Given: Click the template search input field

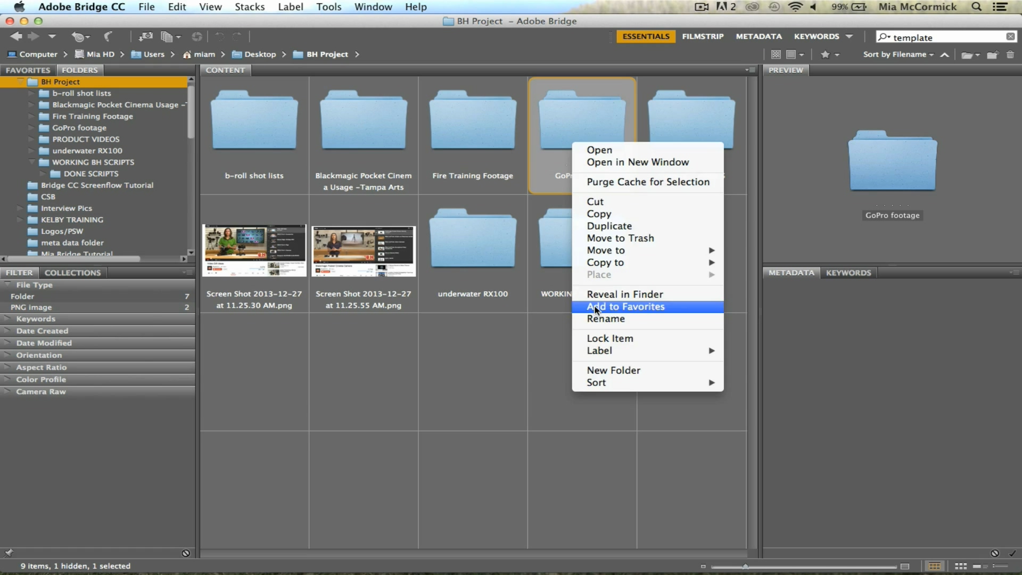Looking at the screenshot, I should coord(947,37).
